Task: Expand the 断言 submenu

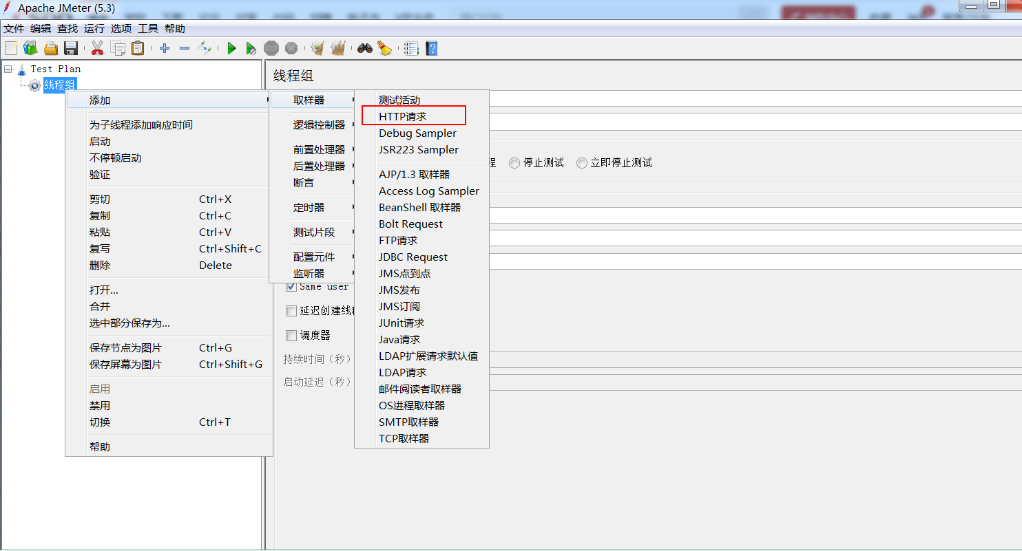Action: [312, 183]
